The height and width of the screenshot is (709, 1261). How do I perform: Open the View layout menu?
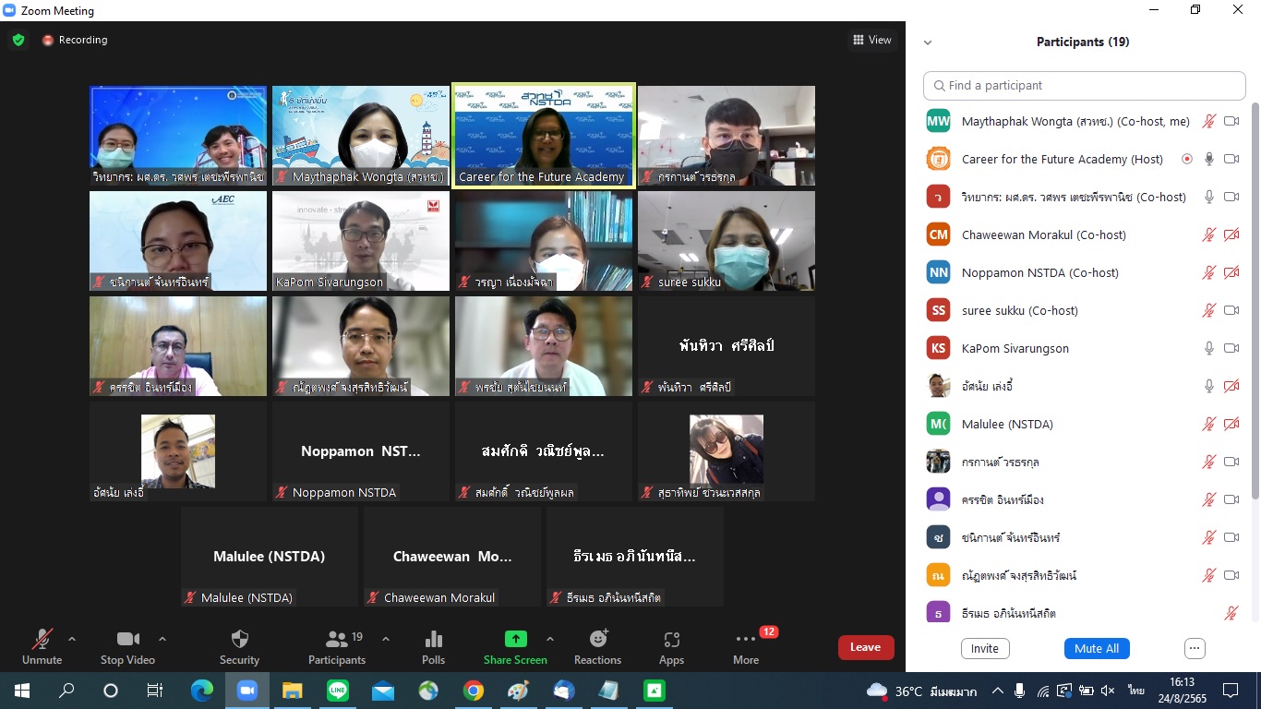(x=872, y=40)
